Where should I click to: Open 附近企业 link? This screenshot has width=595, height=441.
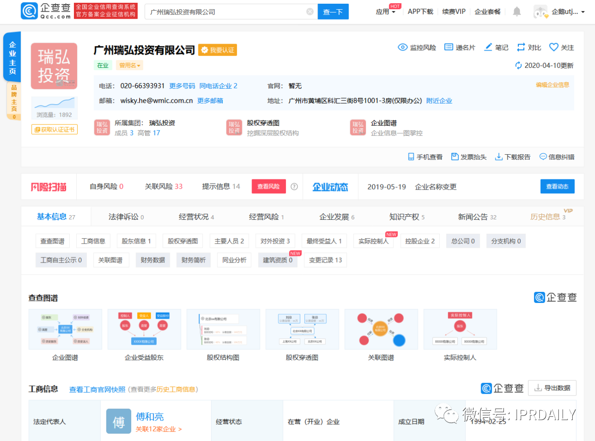tap(439, 100)
